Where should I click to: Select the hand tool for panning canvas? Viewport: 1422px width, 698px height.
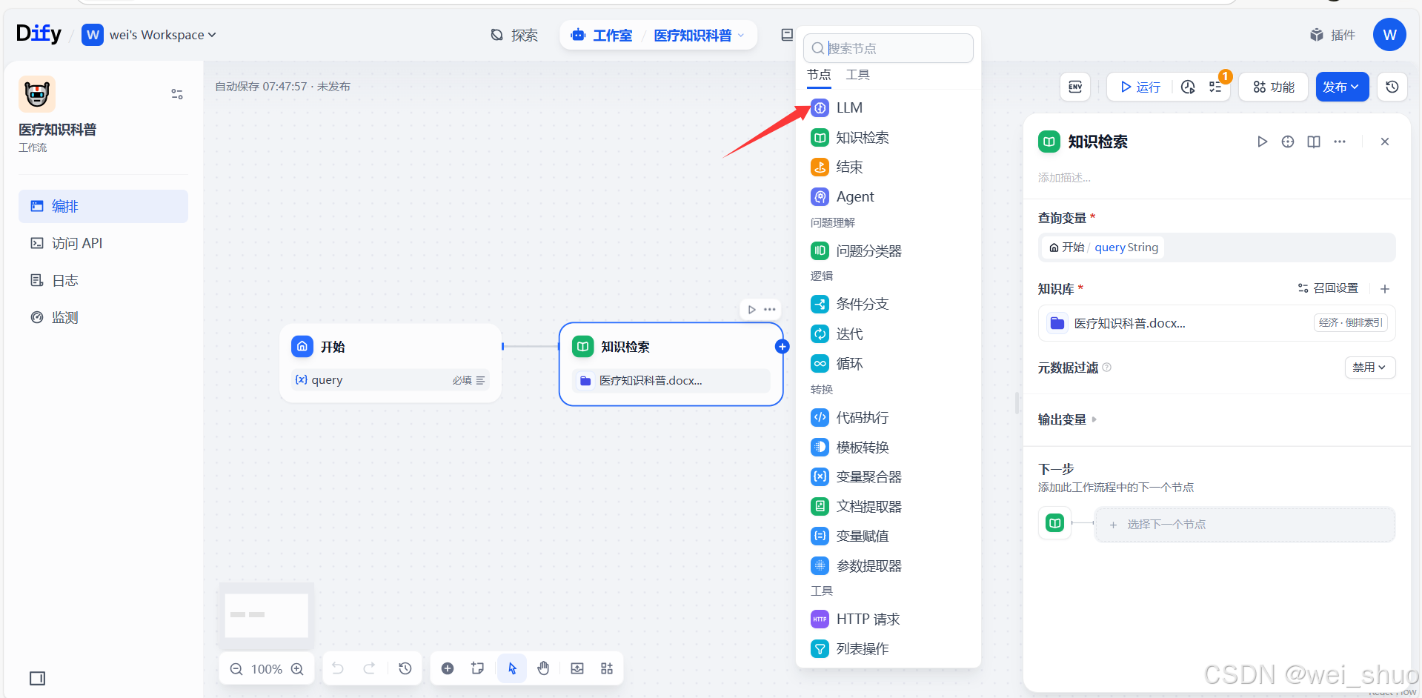pos(543,668)
